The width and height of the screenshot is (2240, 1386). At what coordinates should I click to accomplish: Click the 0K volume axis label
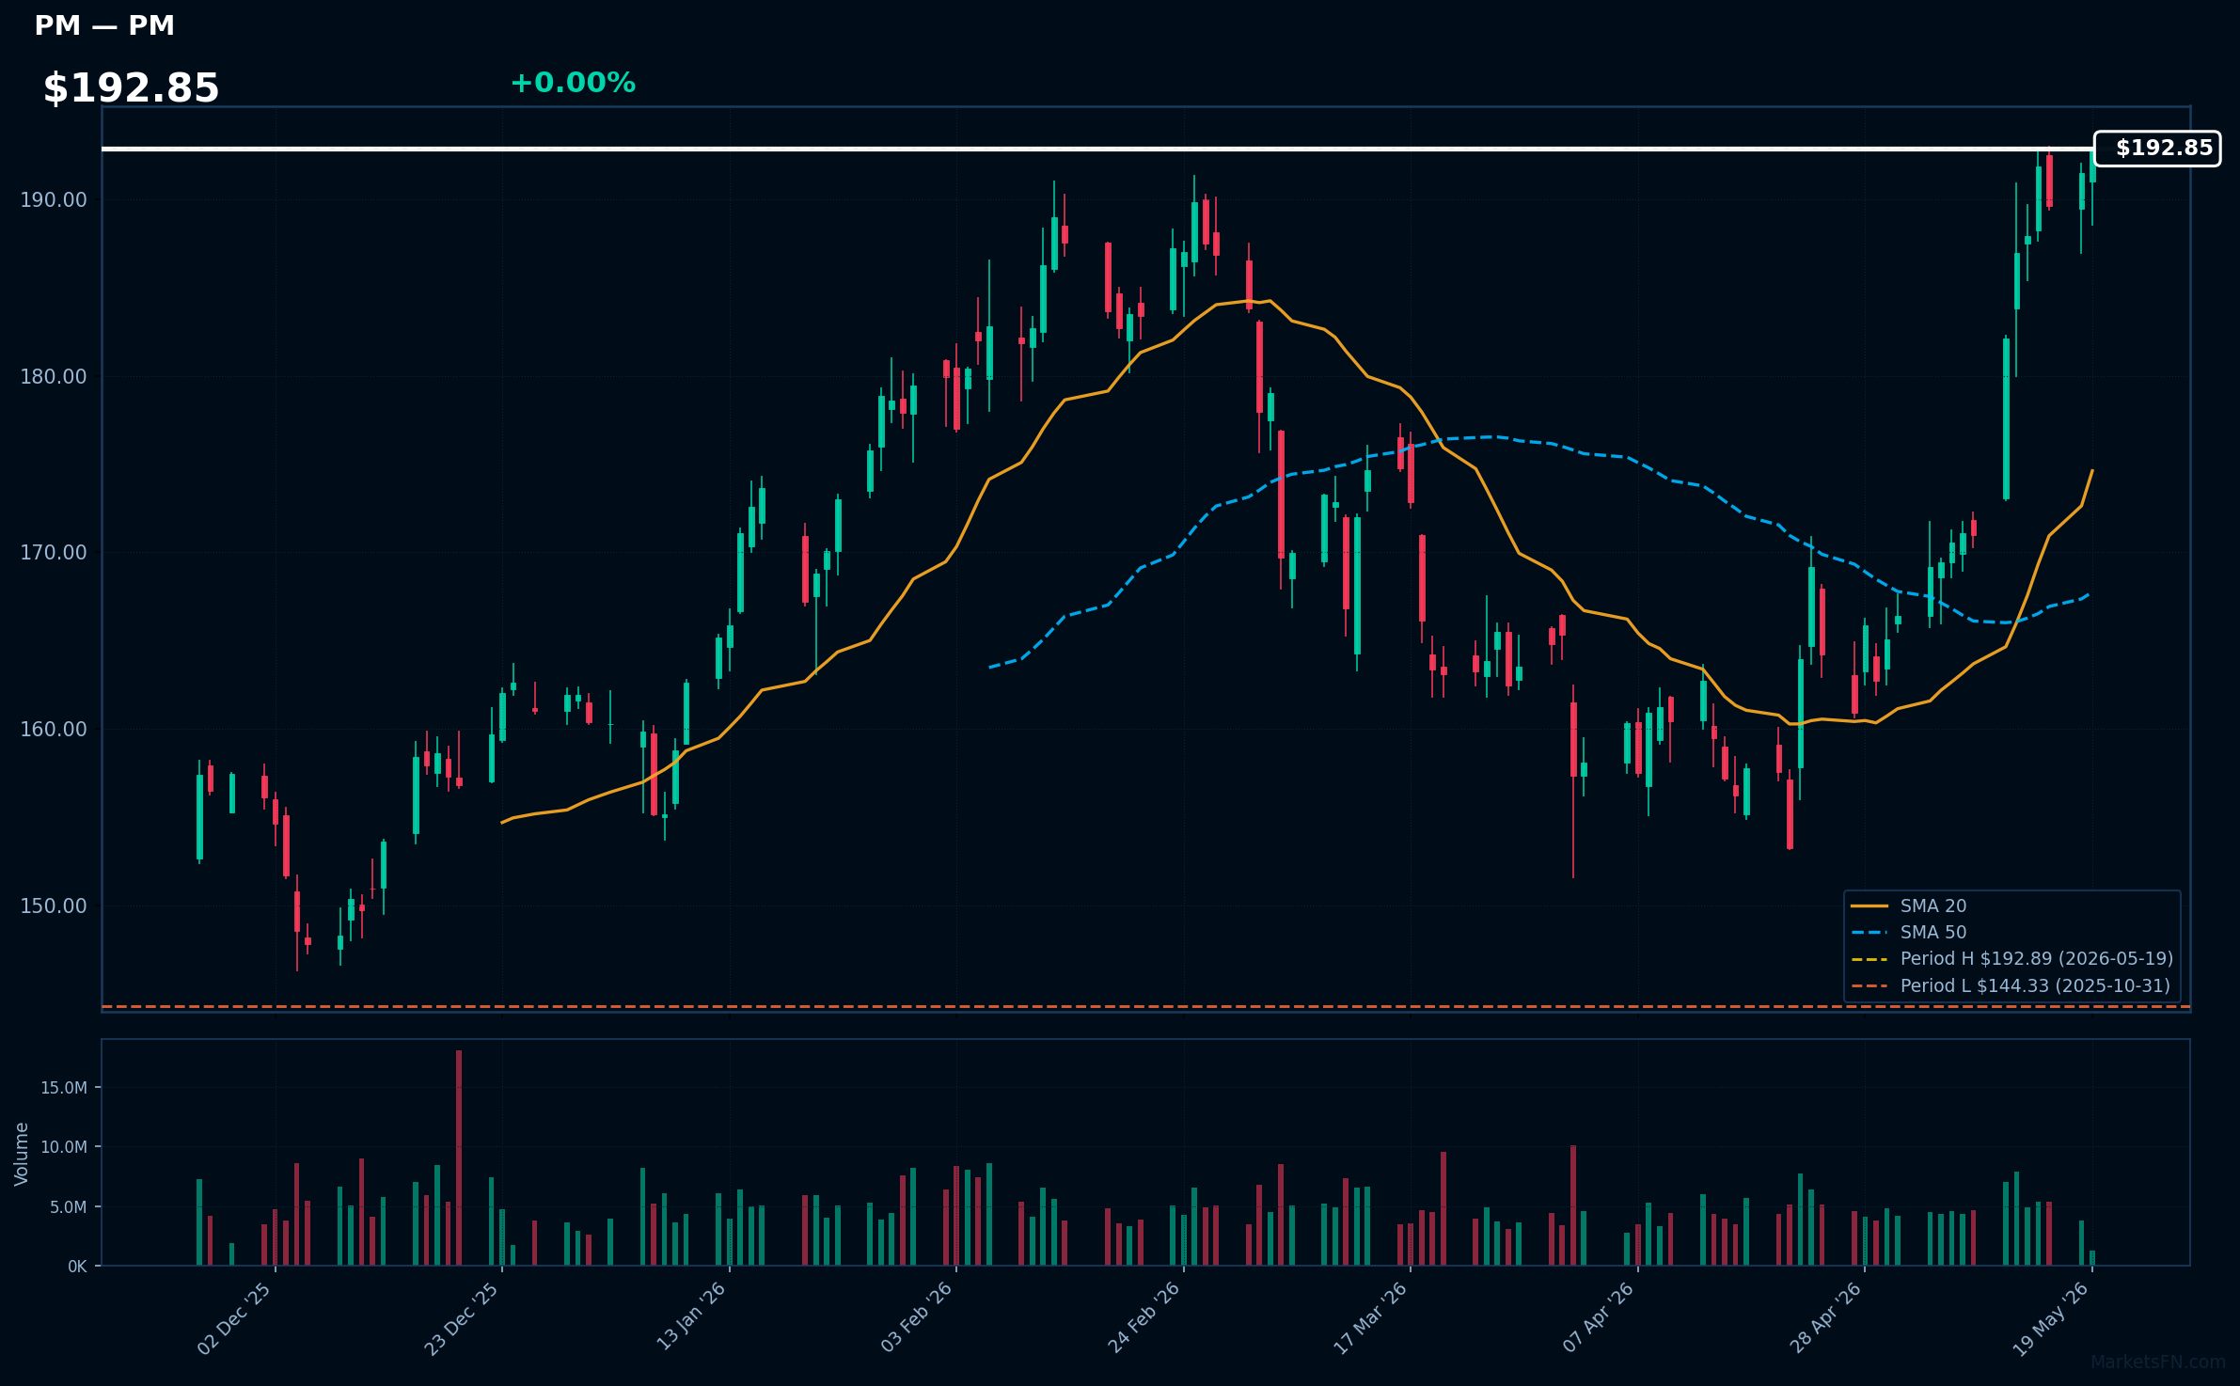(x=77, y=1267)
